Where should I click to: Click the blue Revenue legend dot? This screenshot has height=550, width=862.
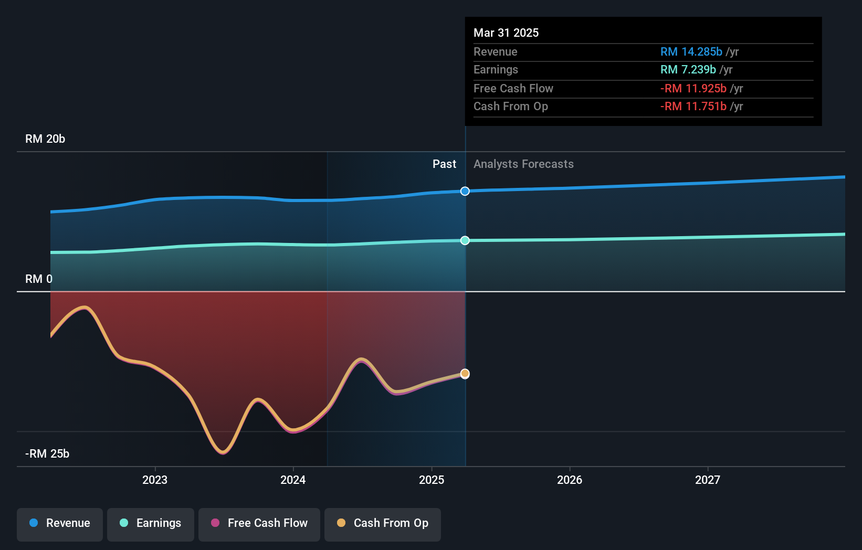tap(34, 523)
